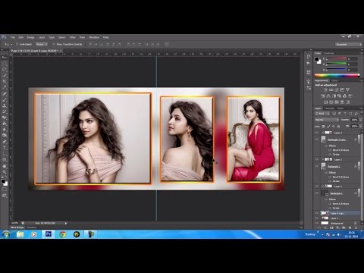Add a Hue/Saturation adjustment
Viewport: 364px width, 273px height.
323,96
